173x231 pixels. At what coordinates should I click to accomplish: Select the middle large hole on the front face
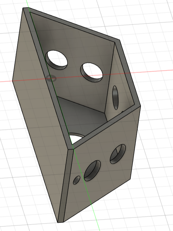click(x=92, y=171)
